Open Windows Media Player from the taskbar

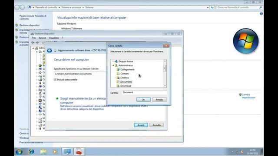pos(55,152)
